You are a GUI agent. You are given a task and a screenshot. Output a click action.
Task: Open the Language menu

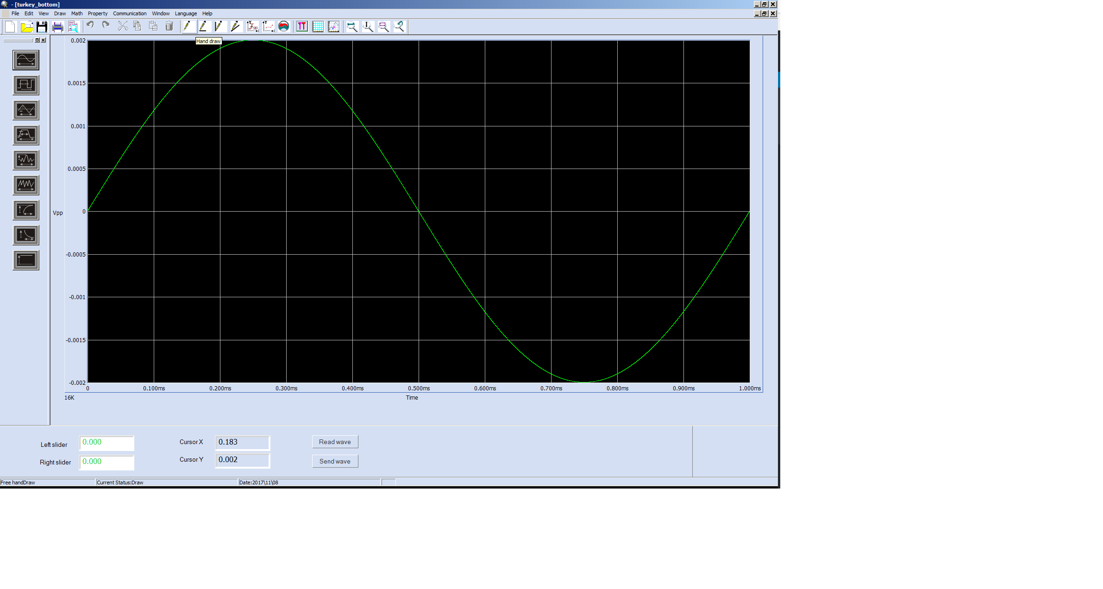(186, 13)
